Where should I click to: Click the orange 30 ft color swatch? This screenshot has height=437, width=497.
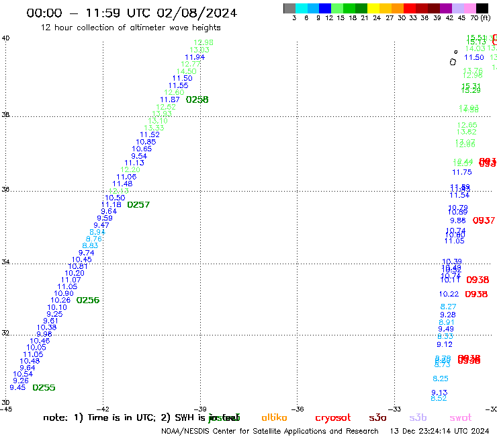pyautogui.click(x=398, y=8)
